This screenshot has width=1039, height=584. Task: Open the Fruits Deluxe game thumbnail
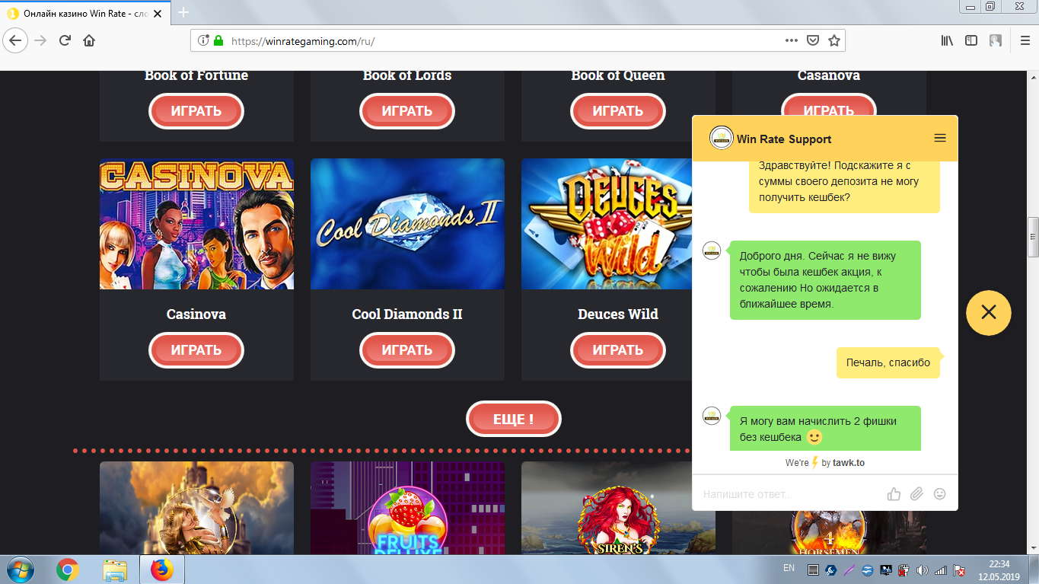tap(407, 508)
